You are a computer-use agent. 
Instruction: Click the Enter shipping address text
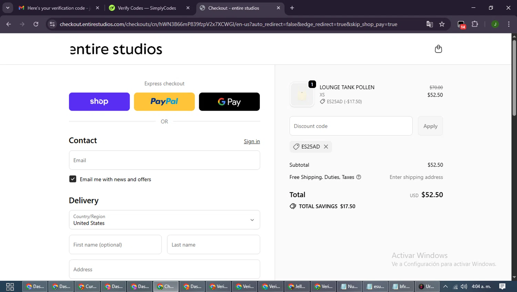click(x=416, y=177)
